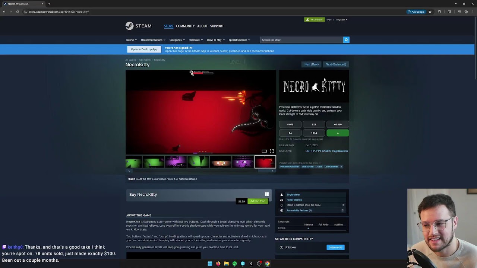Click the Precision Platformer tag
This screenshot has height=268, width=477.
point(290,167)
